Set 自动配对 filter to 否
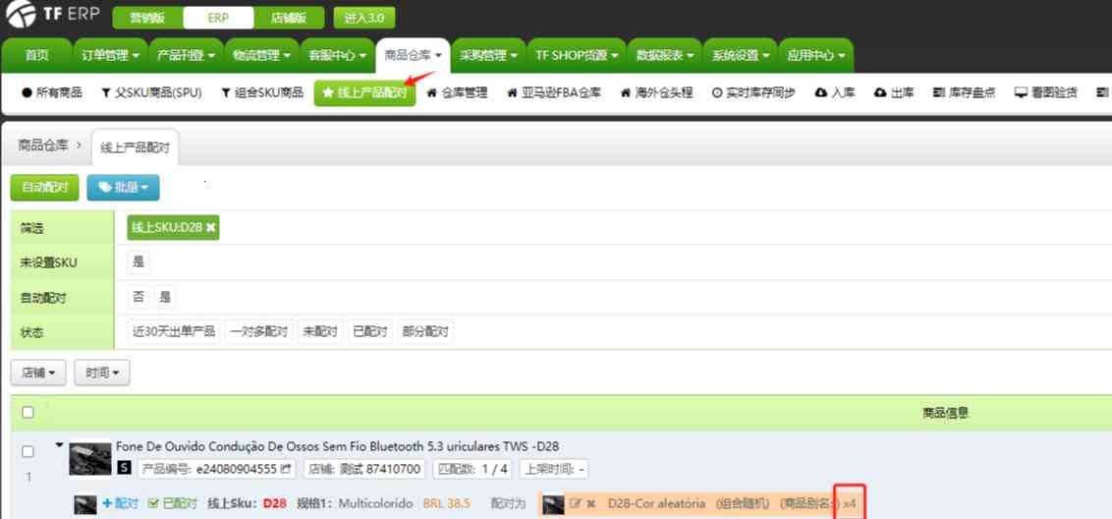The height and width of the screenshot is (519, 1112). pos(139,297)
